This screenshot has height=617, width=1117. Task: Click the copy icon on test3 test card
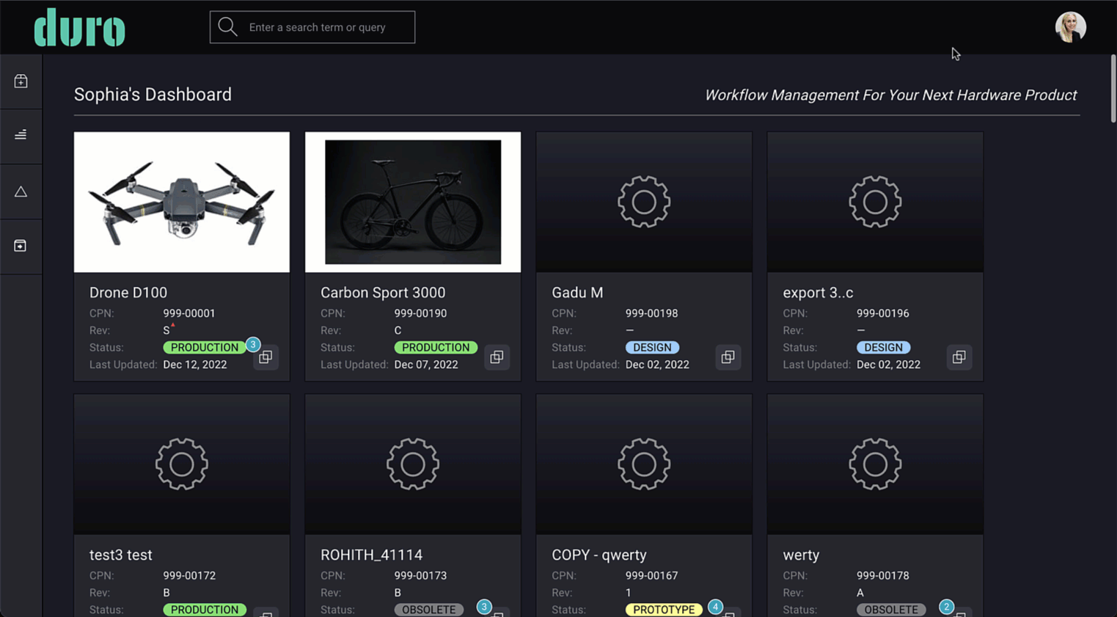point(265,616)
